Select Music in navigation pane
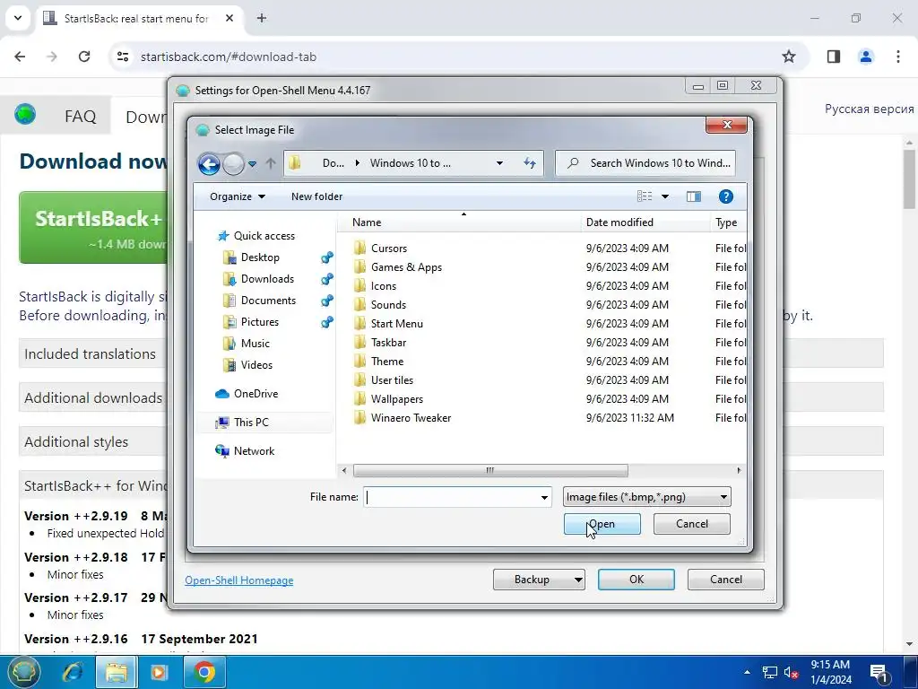 click(255, 344)
